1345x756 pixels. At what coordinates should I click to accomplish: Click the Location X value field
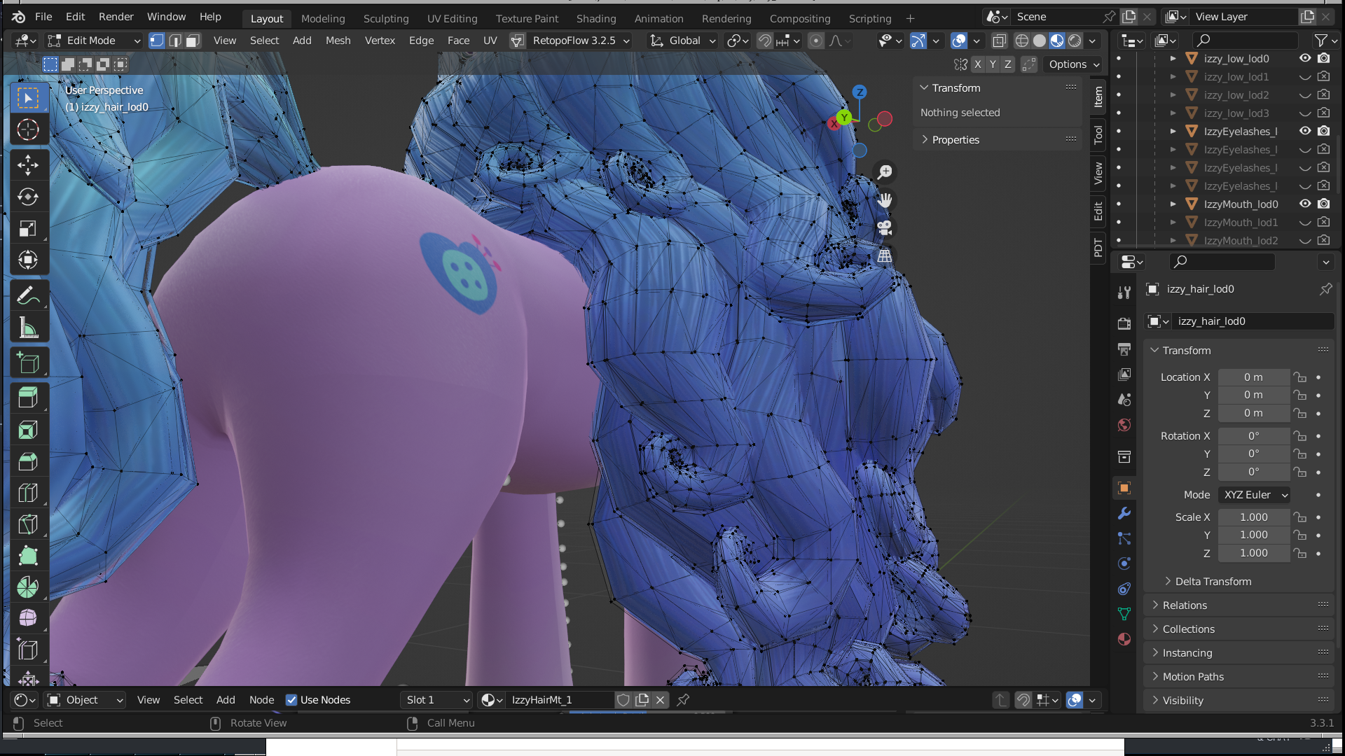point(1253,377)
